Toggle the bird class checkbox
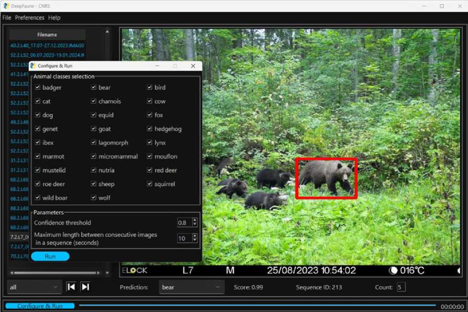 click(x=150, y=87)
